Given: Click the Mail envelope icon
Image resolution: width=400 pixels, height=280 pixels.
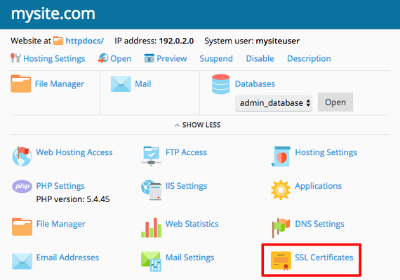Looking at the screenshot, I should point(121,84).
